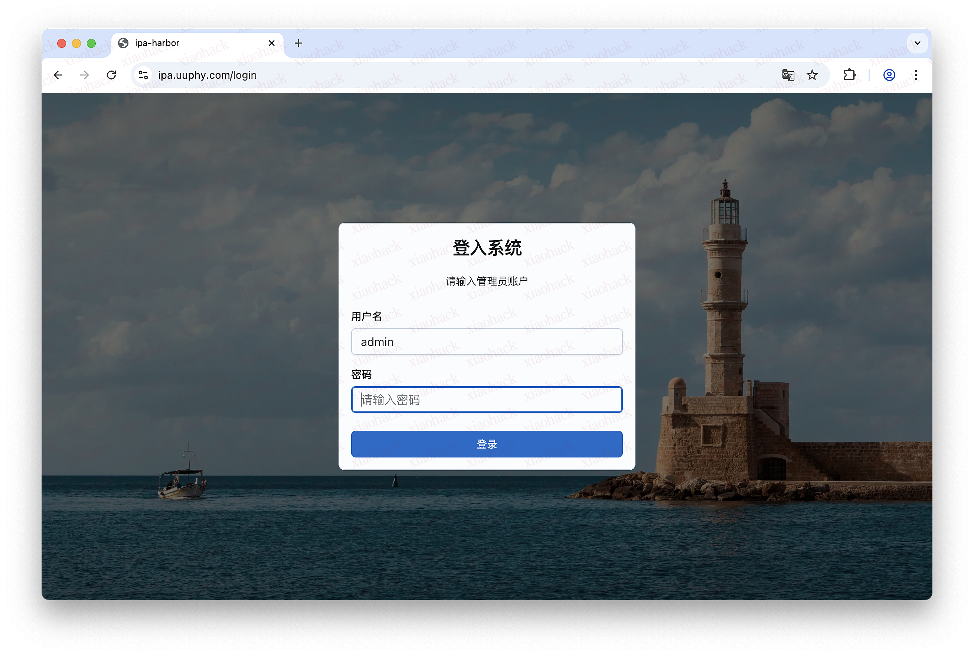Open a new tab with plus button
Screen dimensions: 974x655
pyautogui.click(x=298, y=43)
